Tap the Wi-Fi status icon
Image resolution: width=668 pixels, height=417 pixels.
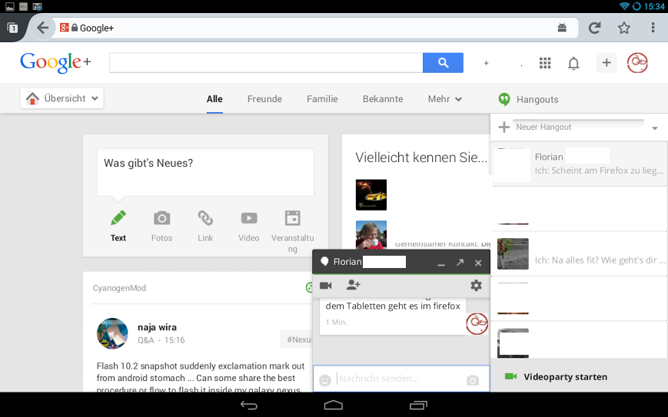(624, 6)
